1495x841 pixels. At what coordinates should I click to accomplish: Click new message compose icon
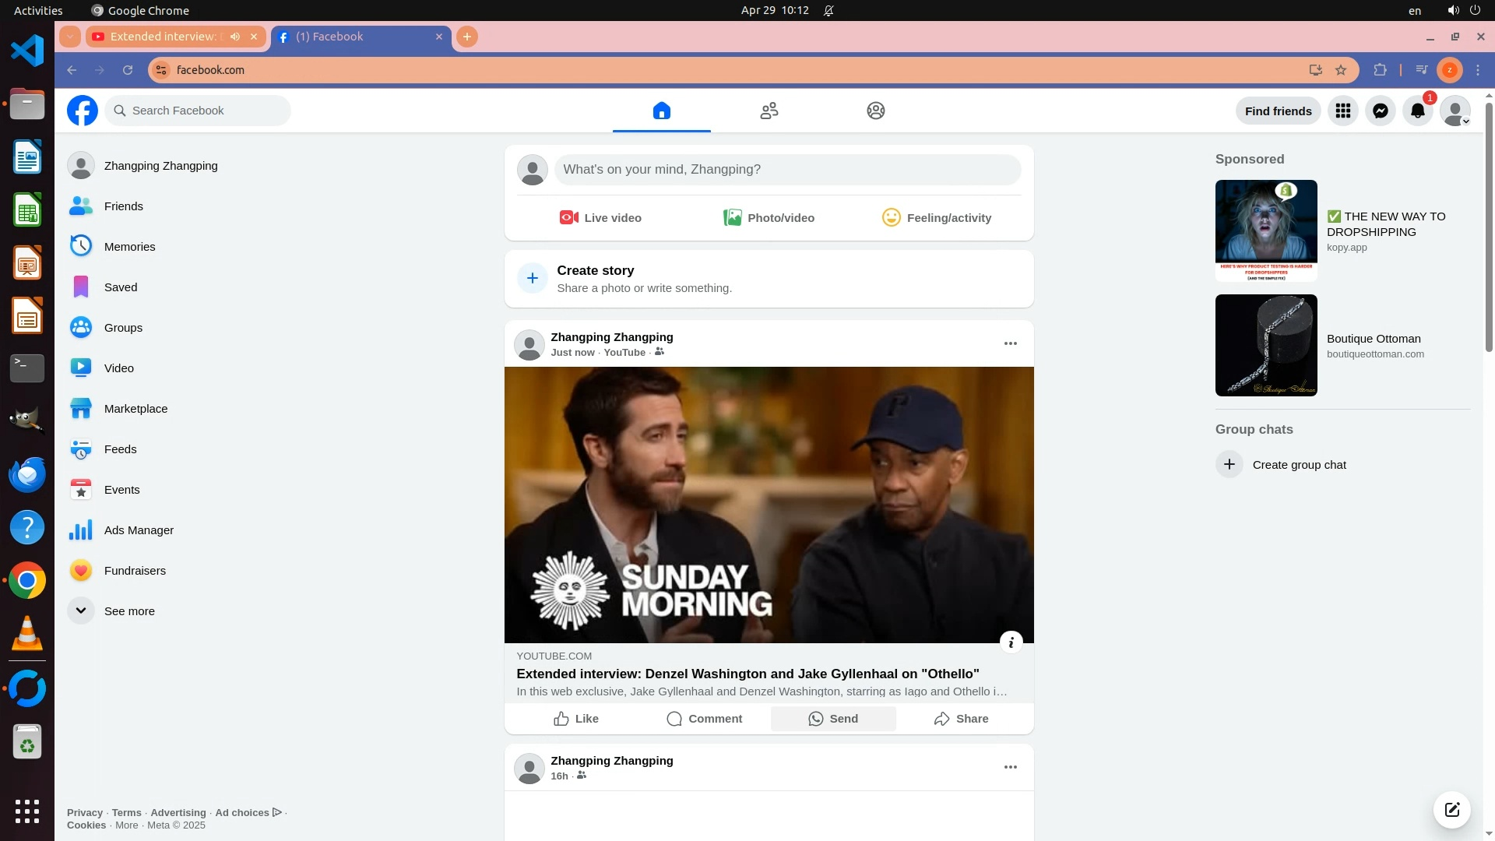point(1451,809)
